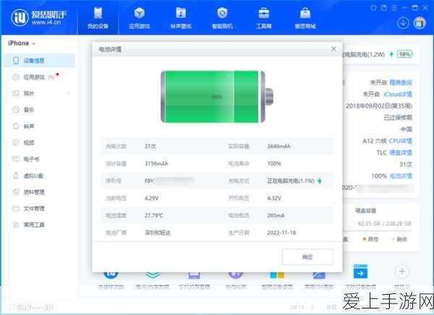This screenshot has height=315, width=434.
Task: Click the production date 2022-11-18
Action: [x=281, y=232]
